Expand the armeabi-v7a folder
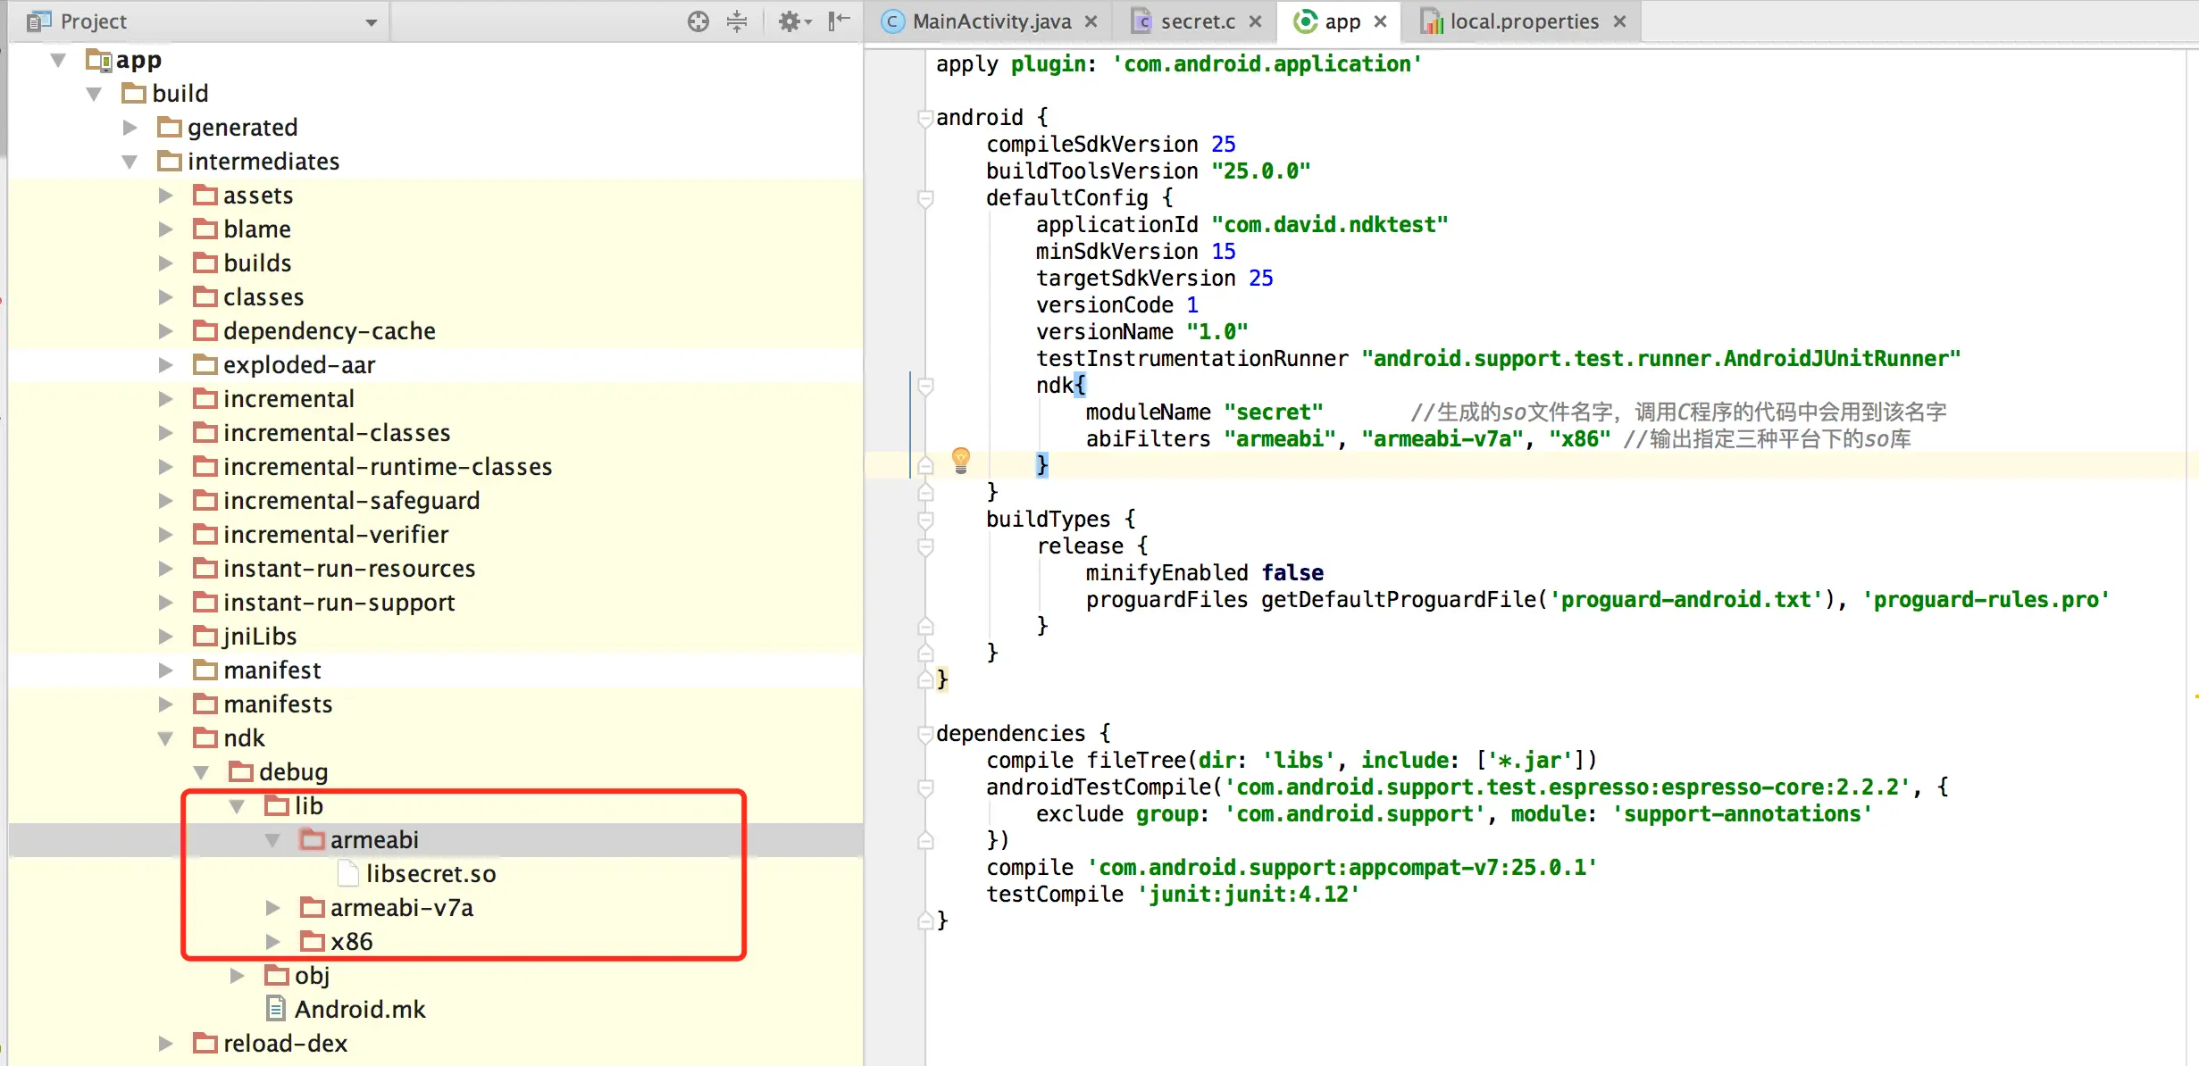This screenshot has width=2199, height=1066. [x=273, y=908]
